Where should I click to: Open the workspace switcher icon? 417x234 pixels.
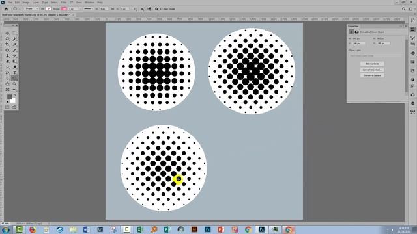pos(410,9)
